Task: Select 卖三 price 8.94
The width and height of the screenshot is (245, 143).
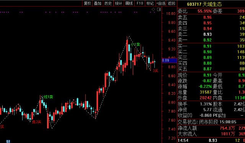Action: 207,29
